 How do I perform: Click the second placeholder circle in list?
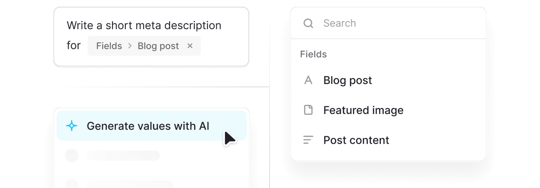pyautogui.click(x=72, y=184)
